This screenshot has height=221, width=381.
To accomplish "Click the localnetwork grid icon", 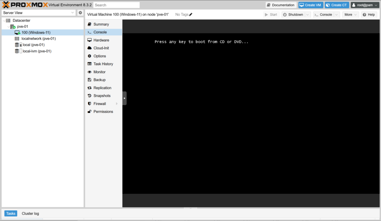I will coord(17,39).
